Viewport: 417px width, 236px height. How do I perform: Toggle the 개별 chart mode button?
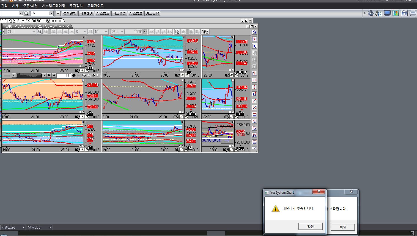(x=205, y=32)
